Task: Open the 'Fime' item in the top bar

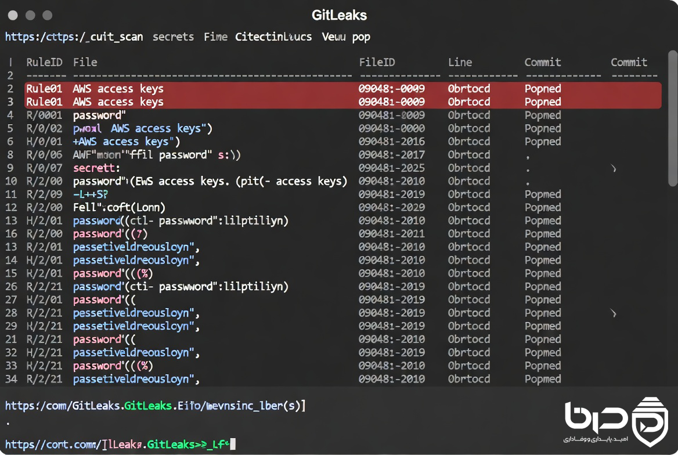Action: (x=215, y=37)
